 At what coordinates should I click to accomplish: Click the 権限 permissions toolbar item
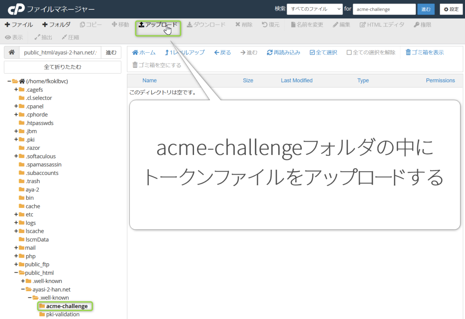pos(422,25)
